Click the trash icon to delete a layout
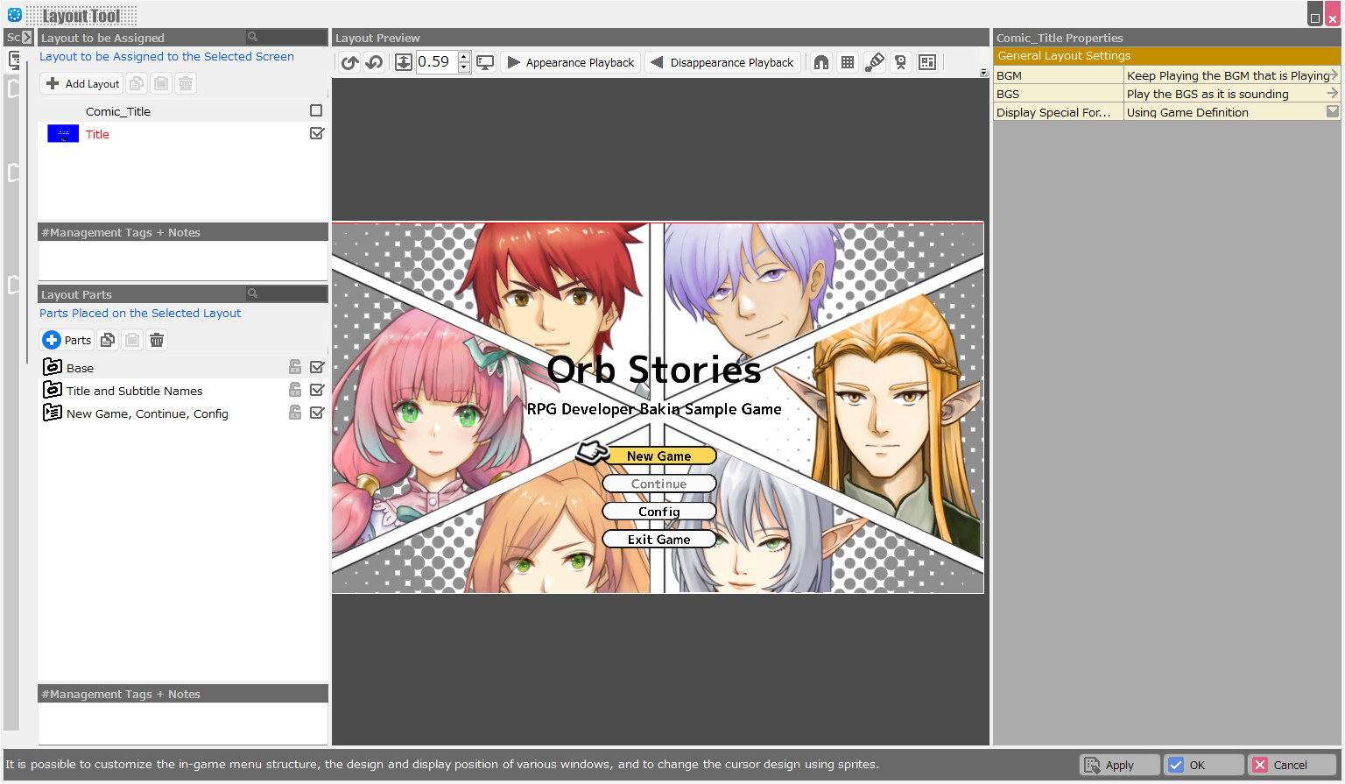1345x784 pixels. pyautogui.click(x=185, y=82)
